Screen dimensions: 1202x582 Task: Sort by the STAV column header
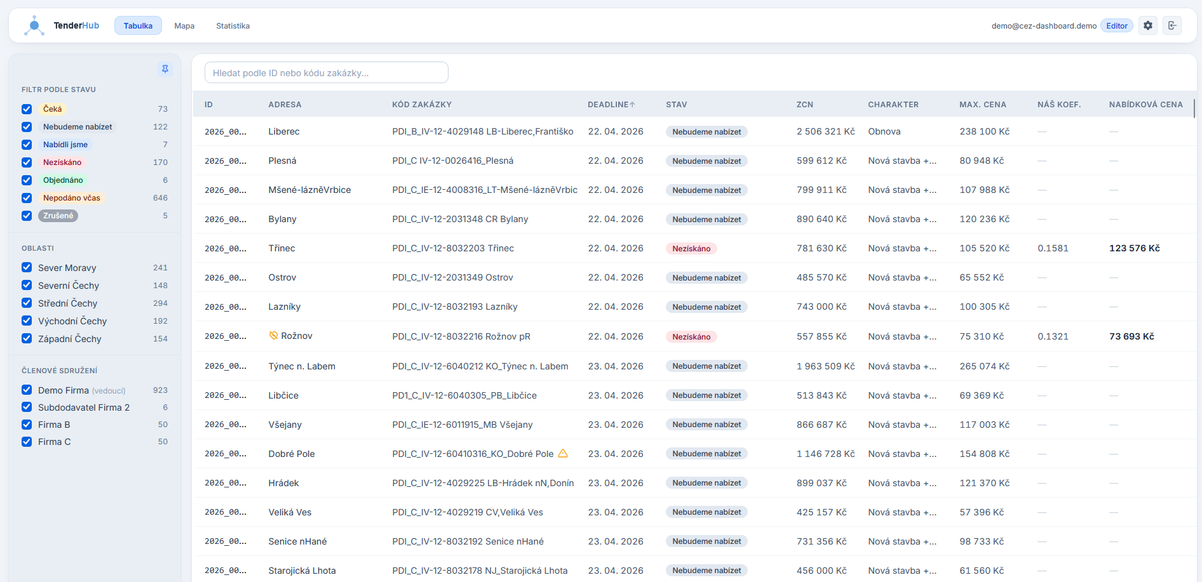tap(676, 105)
